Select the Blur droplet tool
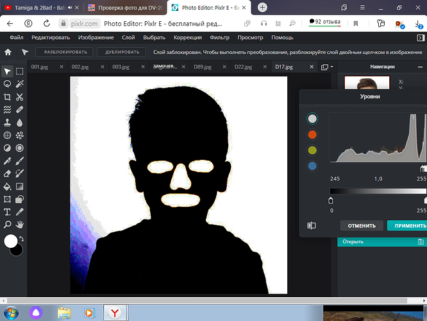 20,123
